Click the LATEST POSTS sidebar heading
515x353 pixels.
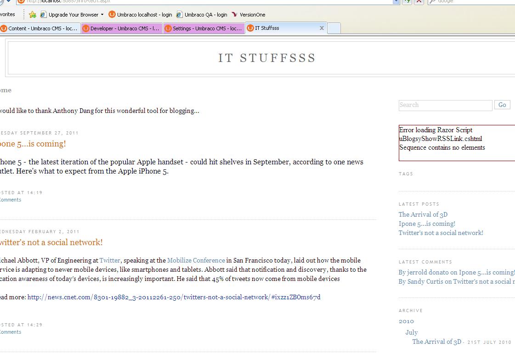pos(419,204)
